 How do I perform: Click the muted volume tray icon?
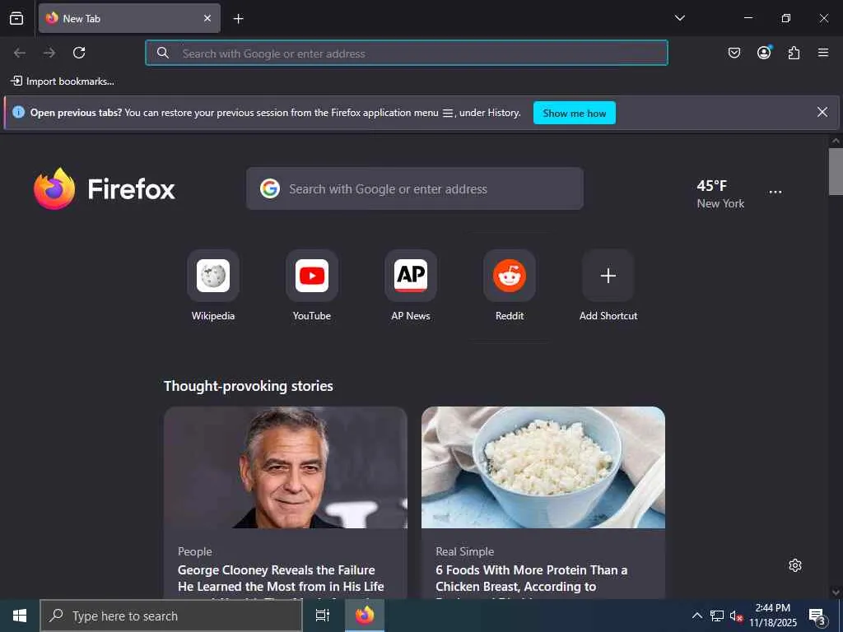pyautogui.click(x=736, y=616)
